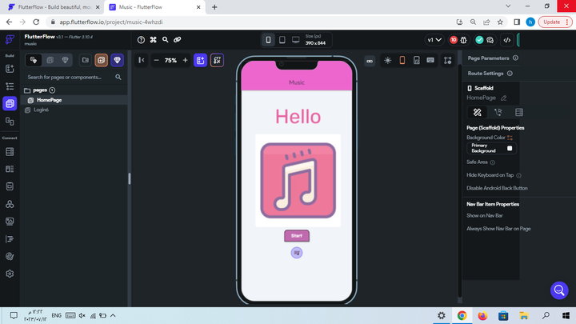Click the developer code view icon
The height and width of the screenshot is (324, 576).
pyautogui.click(x=506, y=39)
